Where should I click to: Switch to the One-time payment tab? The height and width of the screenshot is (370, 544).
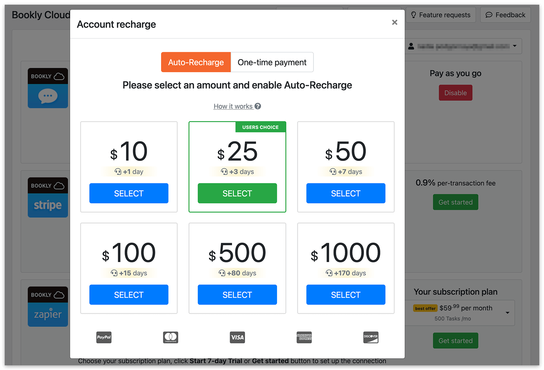coord(272,62)
